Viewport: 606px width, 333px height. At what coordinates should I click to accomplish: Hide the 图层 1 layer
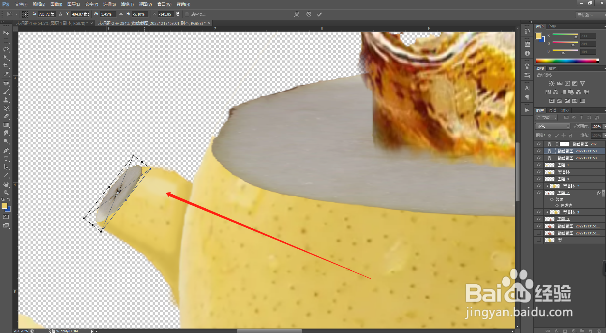point(539,165)
